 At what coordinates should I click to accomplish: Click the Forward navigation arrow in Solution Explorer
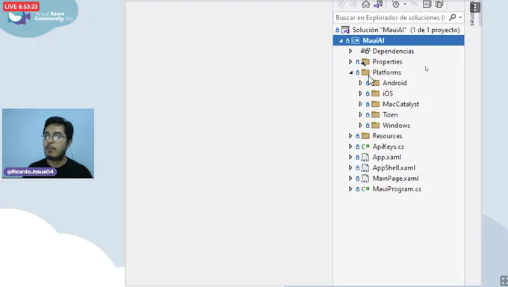353,4
